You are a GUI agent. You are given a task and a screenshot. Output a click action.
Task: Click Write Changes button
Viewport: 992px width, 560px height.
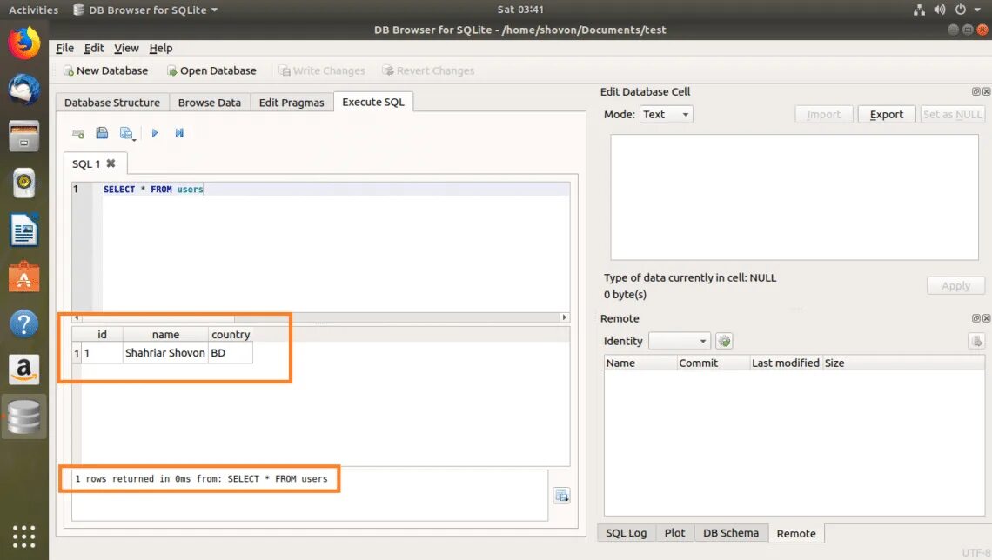point(322,70)
